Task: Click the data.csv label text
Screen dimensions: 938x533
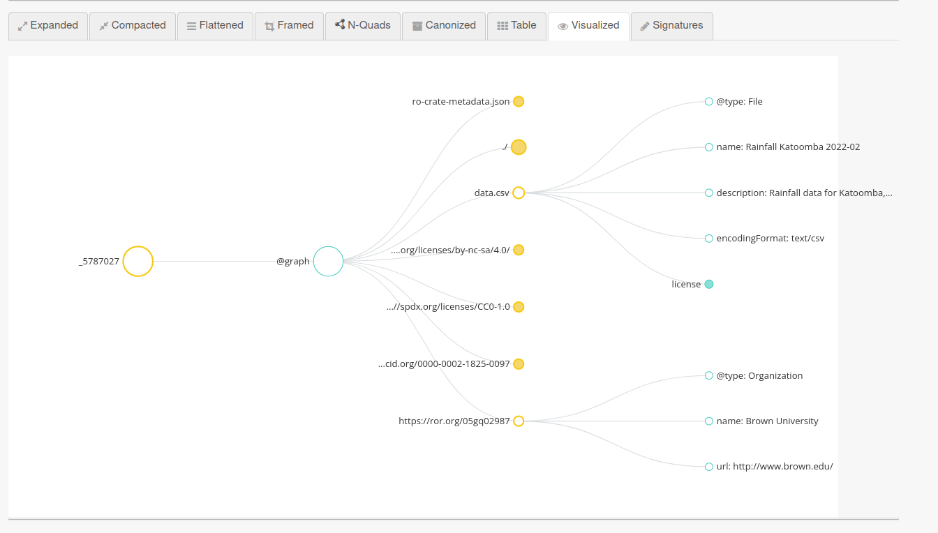Action: coord(492,193)
